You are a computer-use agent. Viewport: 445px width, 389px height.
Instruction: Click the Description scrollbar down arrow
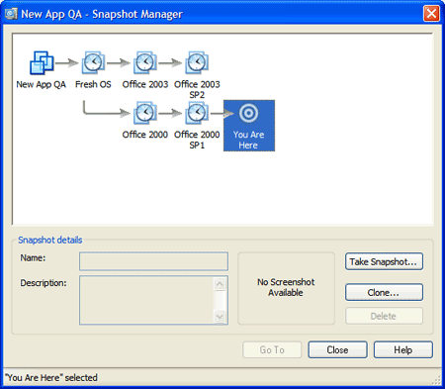pyautogui.click(x=220, y=317)
